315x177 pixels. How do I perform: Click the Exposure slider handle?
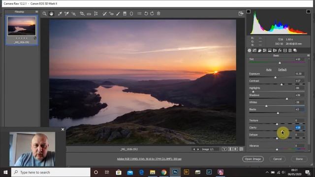(276, 77)
